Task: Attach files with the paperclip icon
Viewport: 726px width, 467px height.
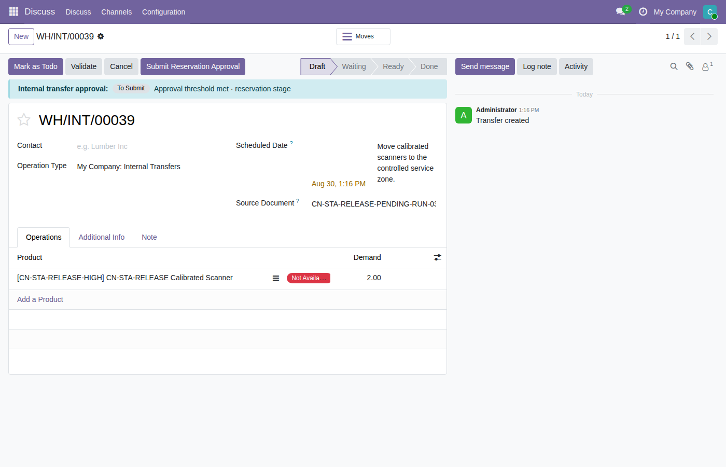Action: [690, 66]
